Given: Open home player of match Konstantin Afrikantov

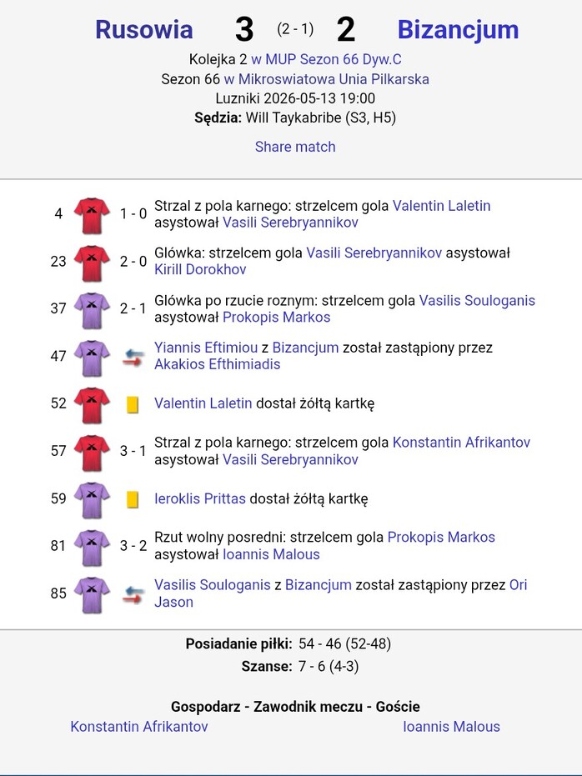Looking at the screenshot, I should 139,727.
